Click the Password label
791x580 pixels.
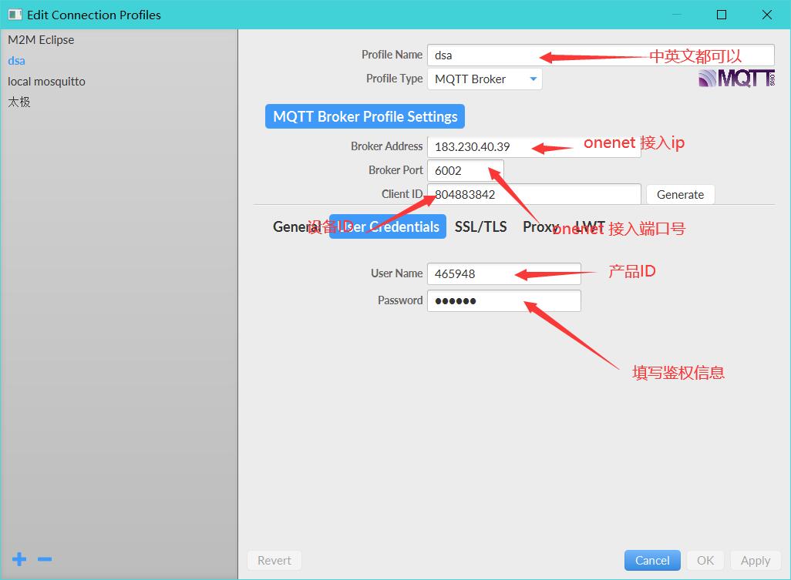tap(401, 300)
